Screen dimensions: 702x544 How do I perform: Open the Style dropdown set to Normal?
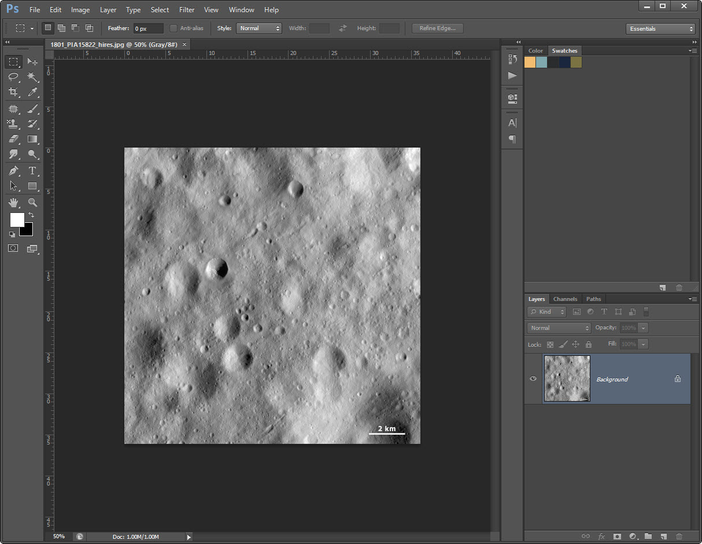pyautogui.click(x=258, y=28)
